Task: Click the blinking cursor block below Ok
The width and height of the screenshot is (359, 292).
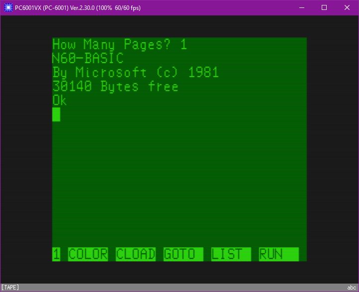Action: [56, 114]
